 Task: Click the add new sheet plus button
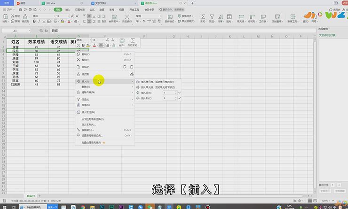tap(40, 196)
